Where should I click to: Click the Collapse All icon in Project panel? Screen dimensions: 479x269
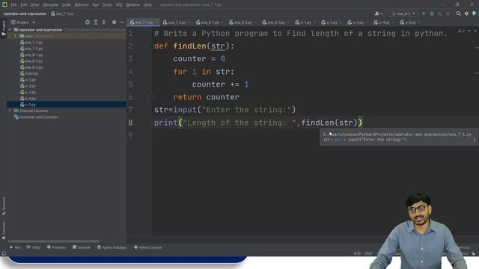pyautogui.click(x=104, y=22)
